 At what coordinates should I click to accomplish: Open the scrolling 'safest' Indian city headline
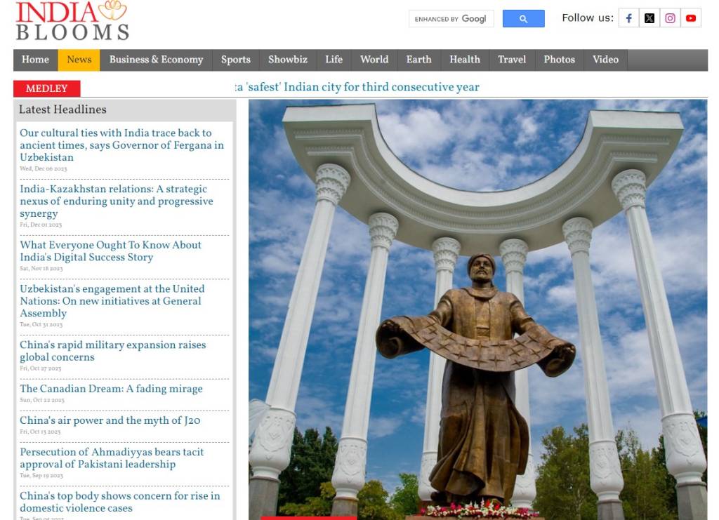point(358,88)
